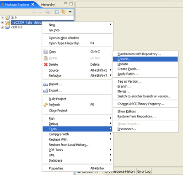Click the cs319-2 project folder icon
The height and width of the screenshot is (175, 183).
[x=7, y=27]
